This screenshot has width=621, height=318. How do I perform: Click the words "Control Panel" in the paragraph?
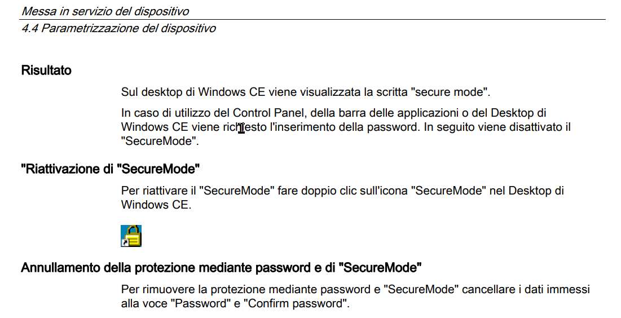point(268,113)
